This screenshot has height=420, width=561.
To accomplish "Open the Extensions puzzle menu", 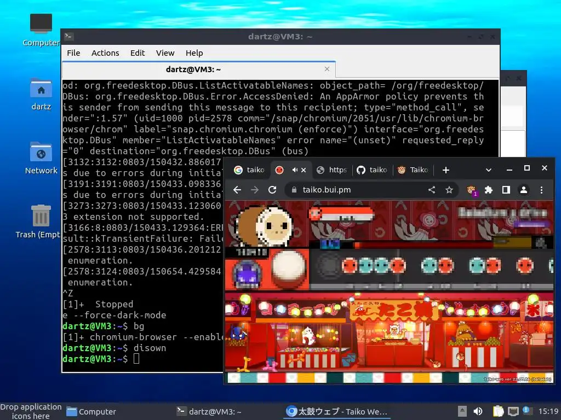I will pyautogui.click(x=488, y=190).
